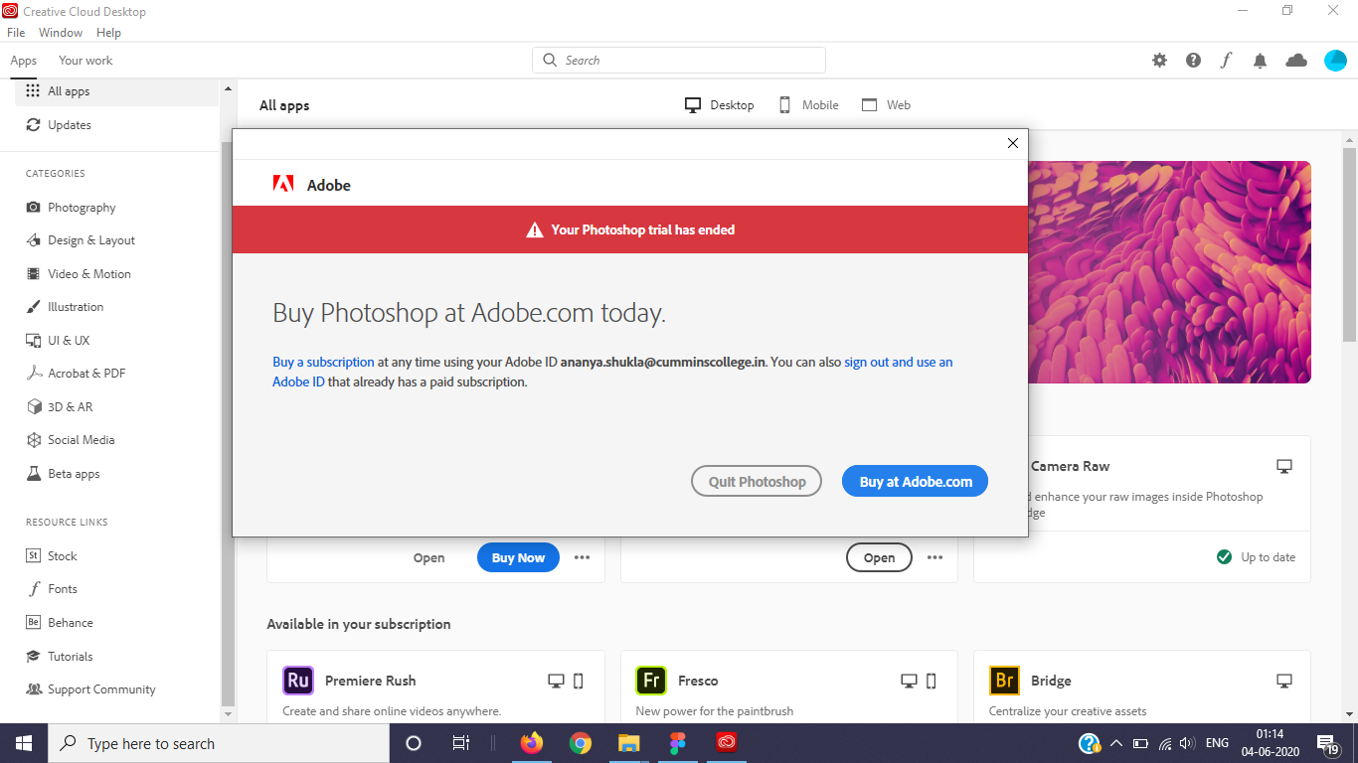The width and height of the screenshot is (1358, 763).
Task: Open more options beside the Open button
Action: [934, 557]
